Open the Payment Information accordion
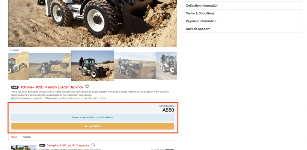307x150 pixels. coord(242,21)
